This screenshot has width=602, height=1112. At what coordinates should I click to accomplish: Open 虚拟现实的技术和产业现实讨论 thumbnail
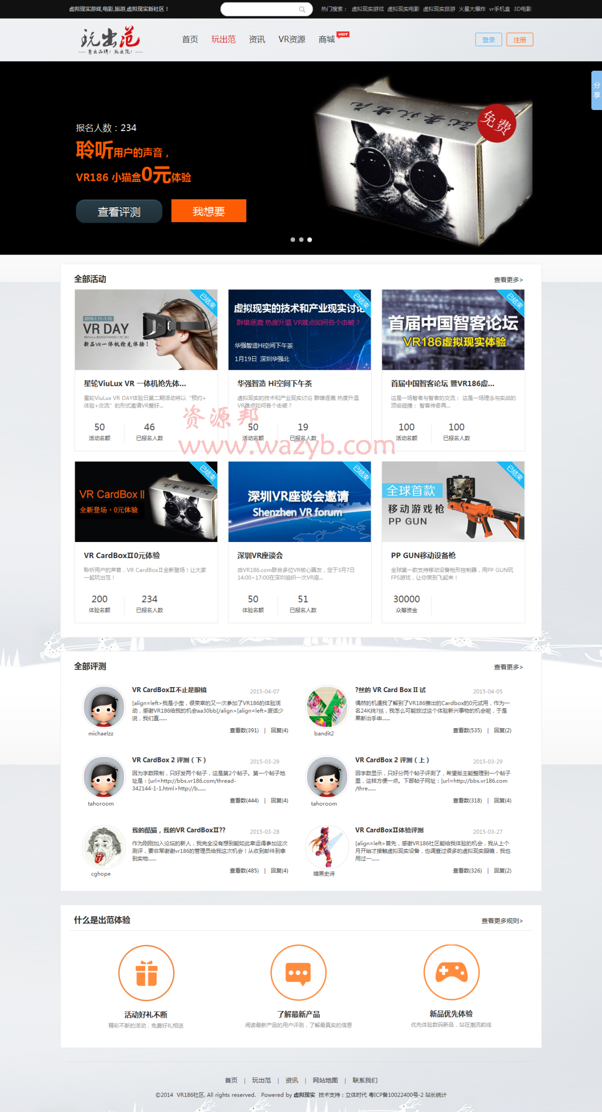299,329
